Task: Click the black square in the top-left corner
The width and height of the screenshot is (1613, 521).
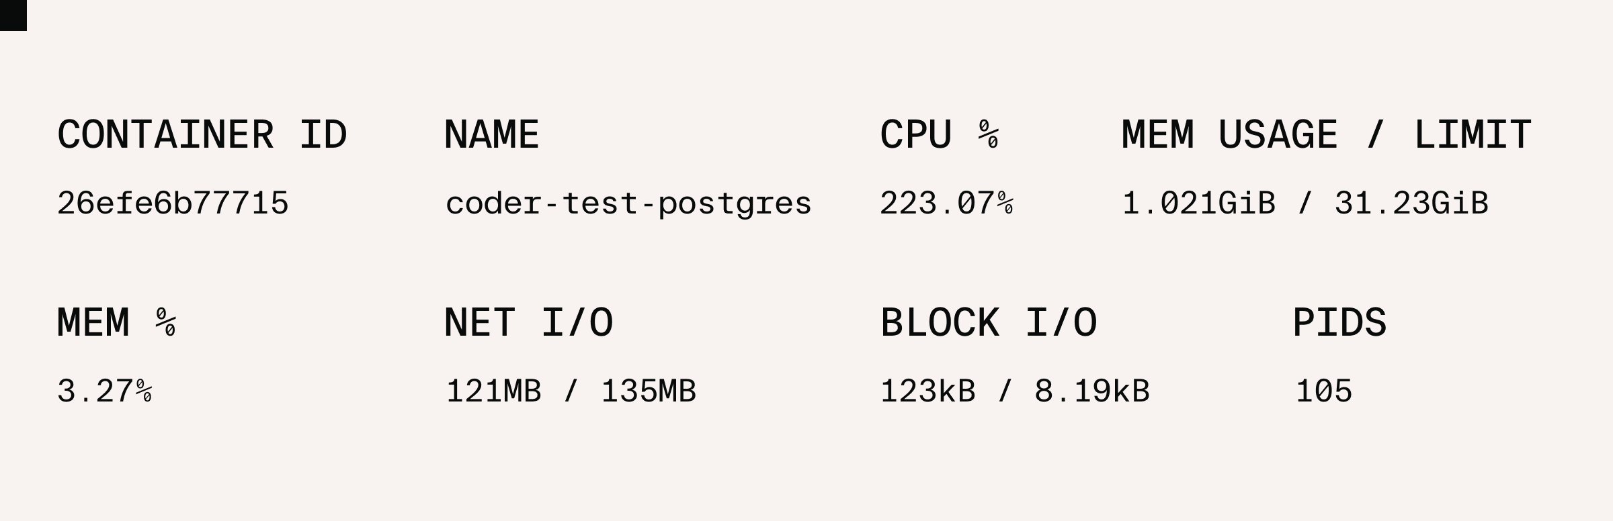Action: [13, 15]
